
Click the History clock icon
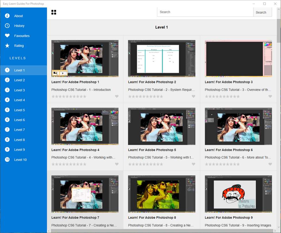tap(7, 26)
